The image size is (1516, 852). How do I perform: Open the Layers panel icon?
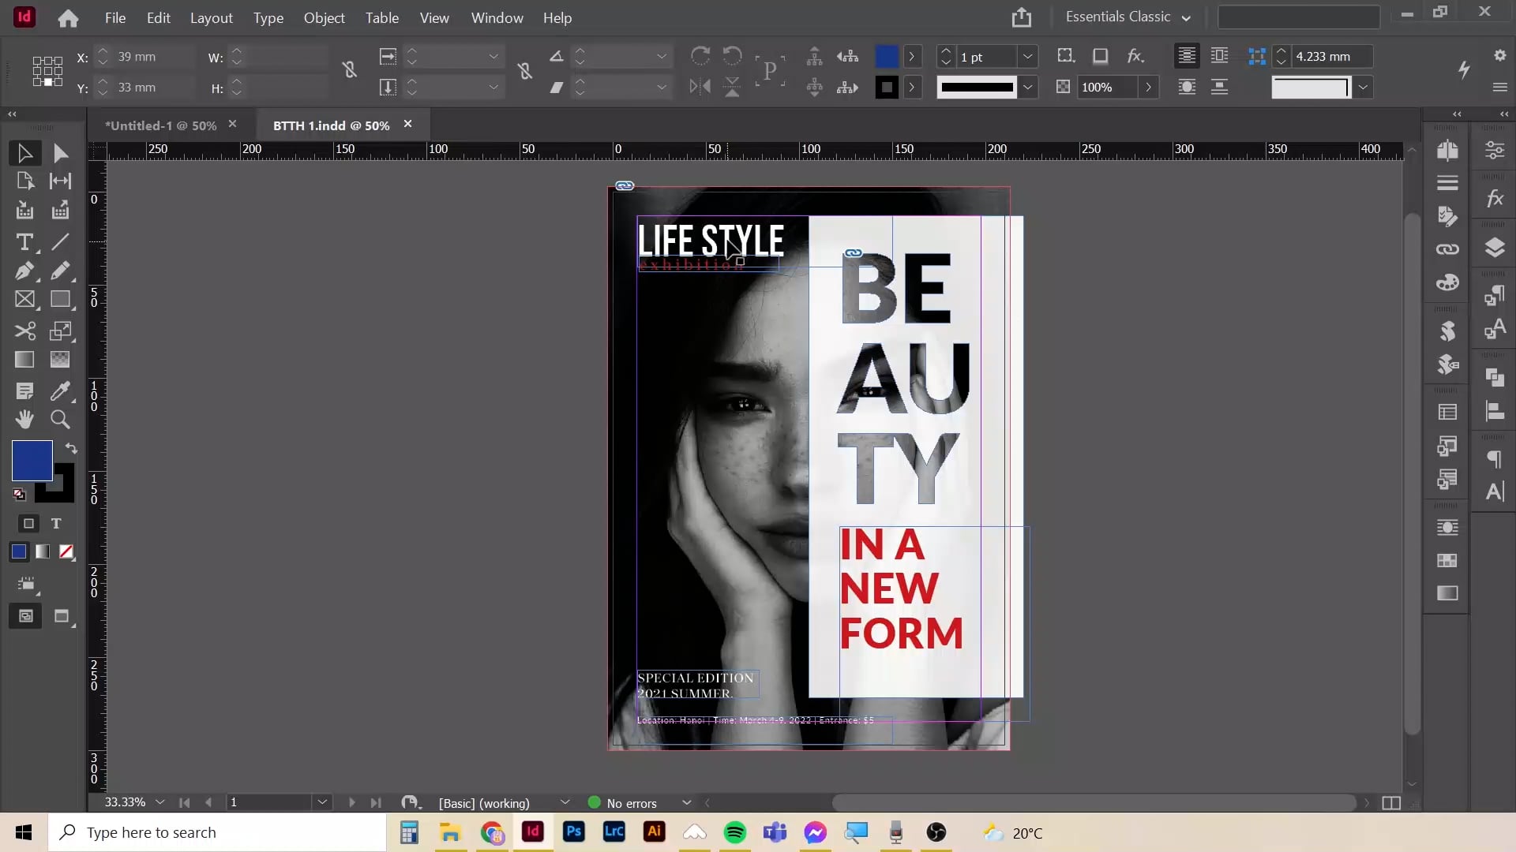coord(1495,248)
